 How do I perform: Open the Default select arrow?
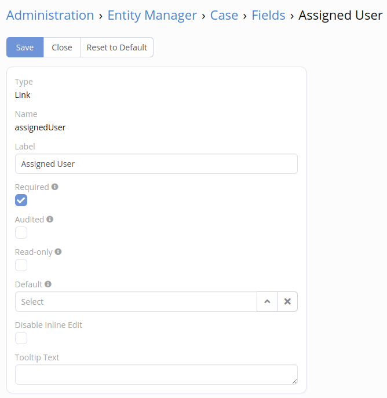(267, 302)
